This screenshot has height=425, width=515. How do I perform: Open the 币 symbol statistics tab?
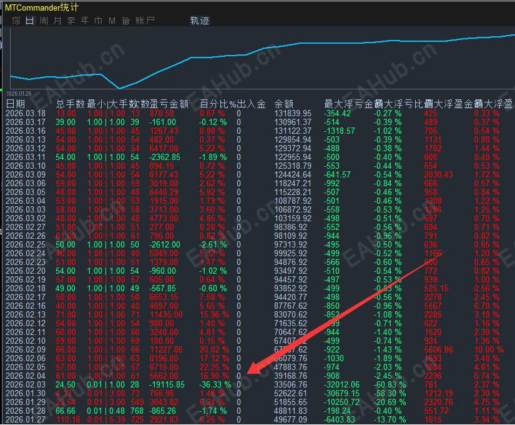[98, 21]
